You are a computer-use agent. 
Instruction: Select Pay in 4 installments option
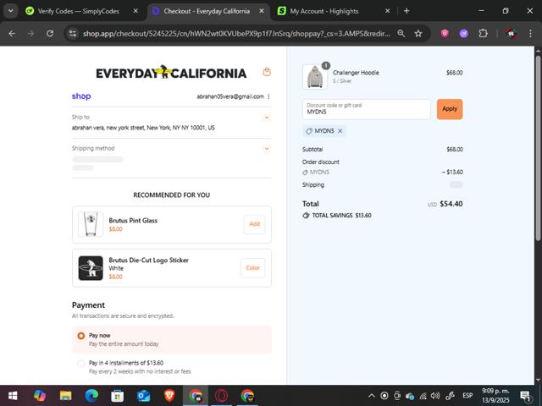coord(81,363)
